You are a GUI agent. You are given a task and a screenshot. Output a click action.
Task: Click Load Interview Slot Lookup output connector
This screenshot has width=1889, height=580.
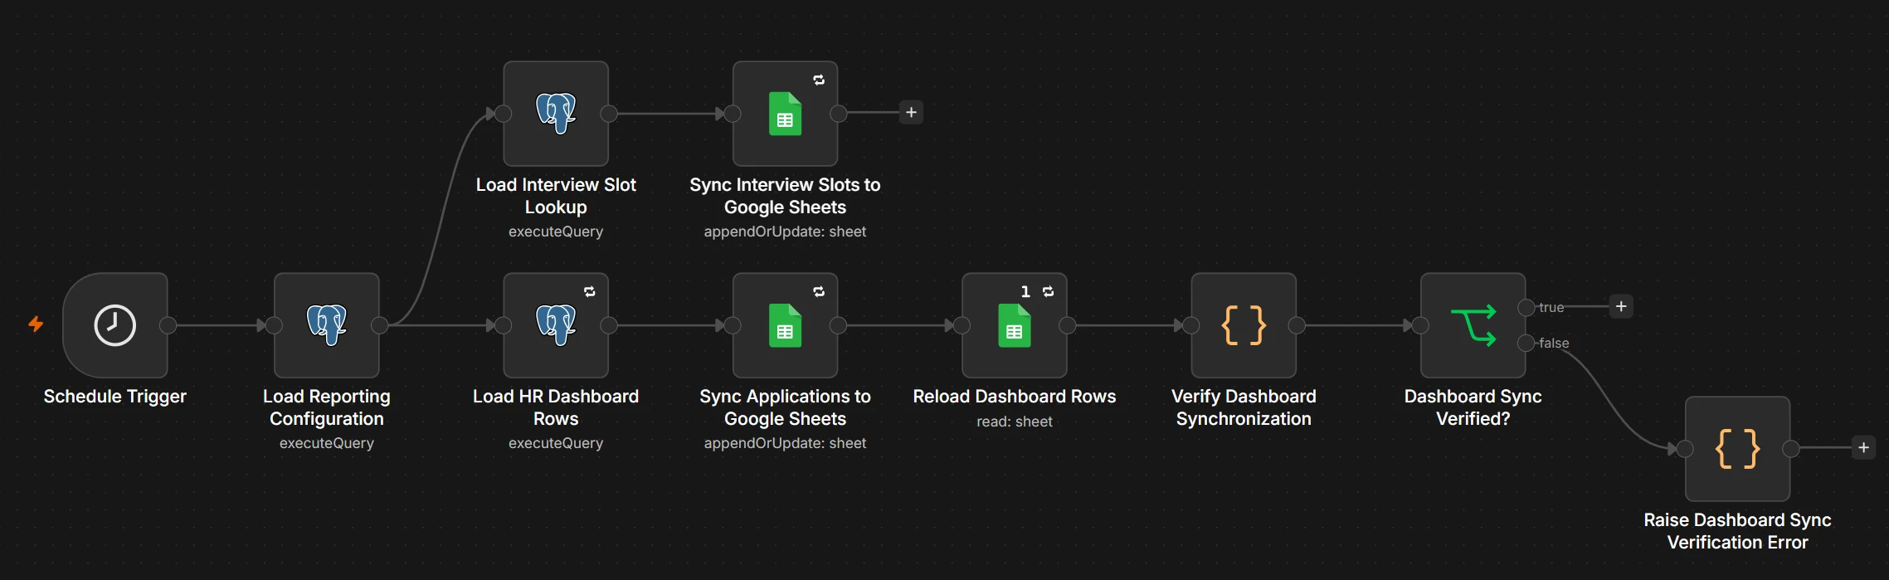tap(608, 114)
